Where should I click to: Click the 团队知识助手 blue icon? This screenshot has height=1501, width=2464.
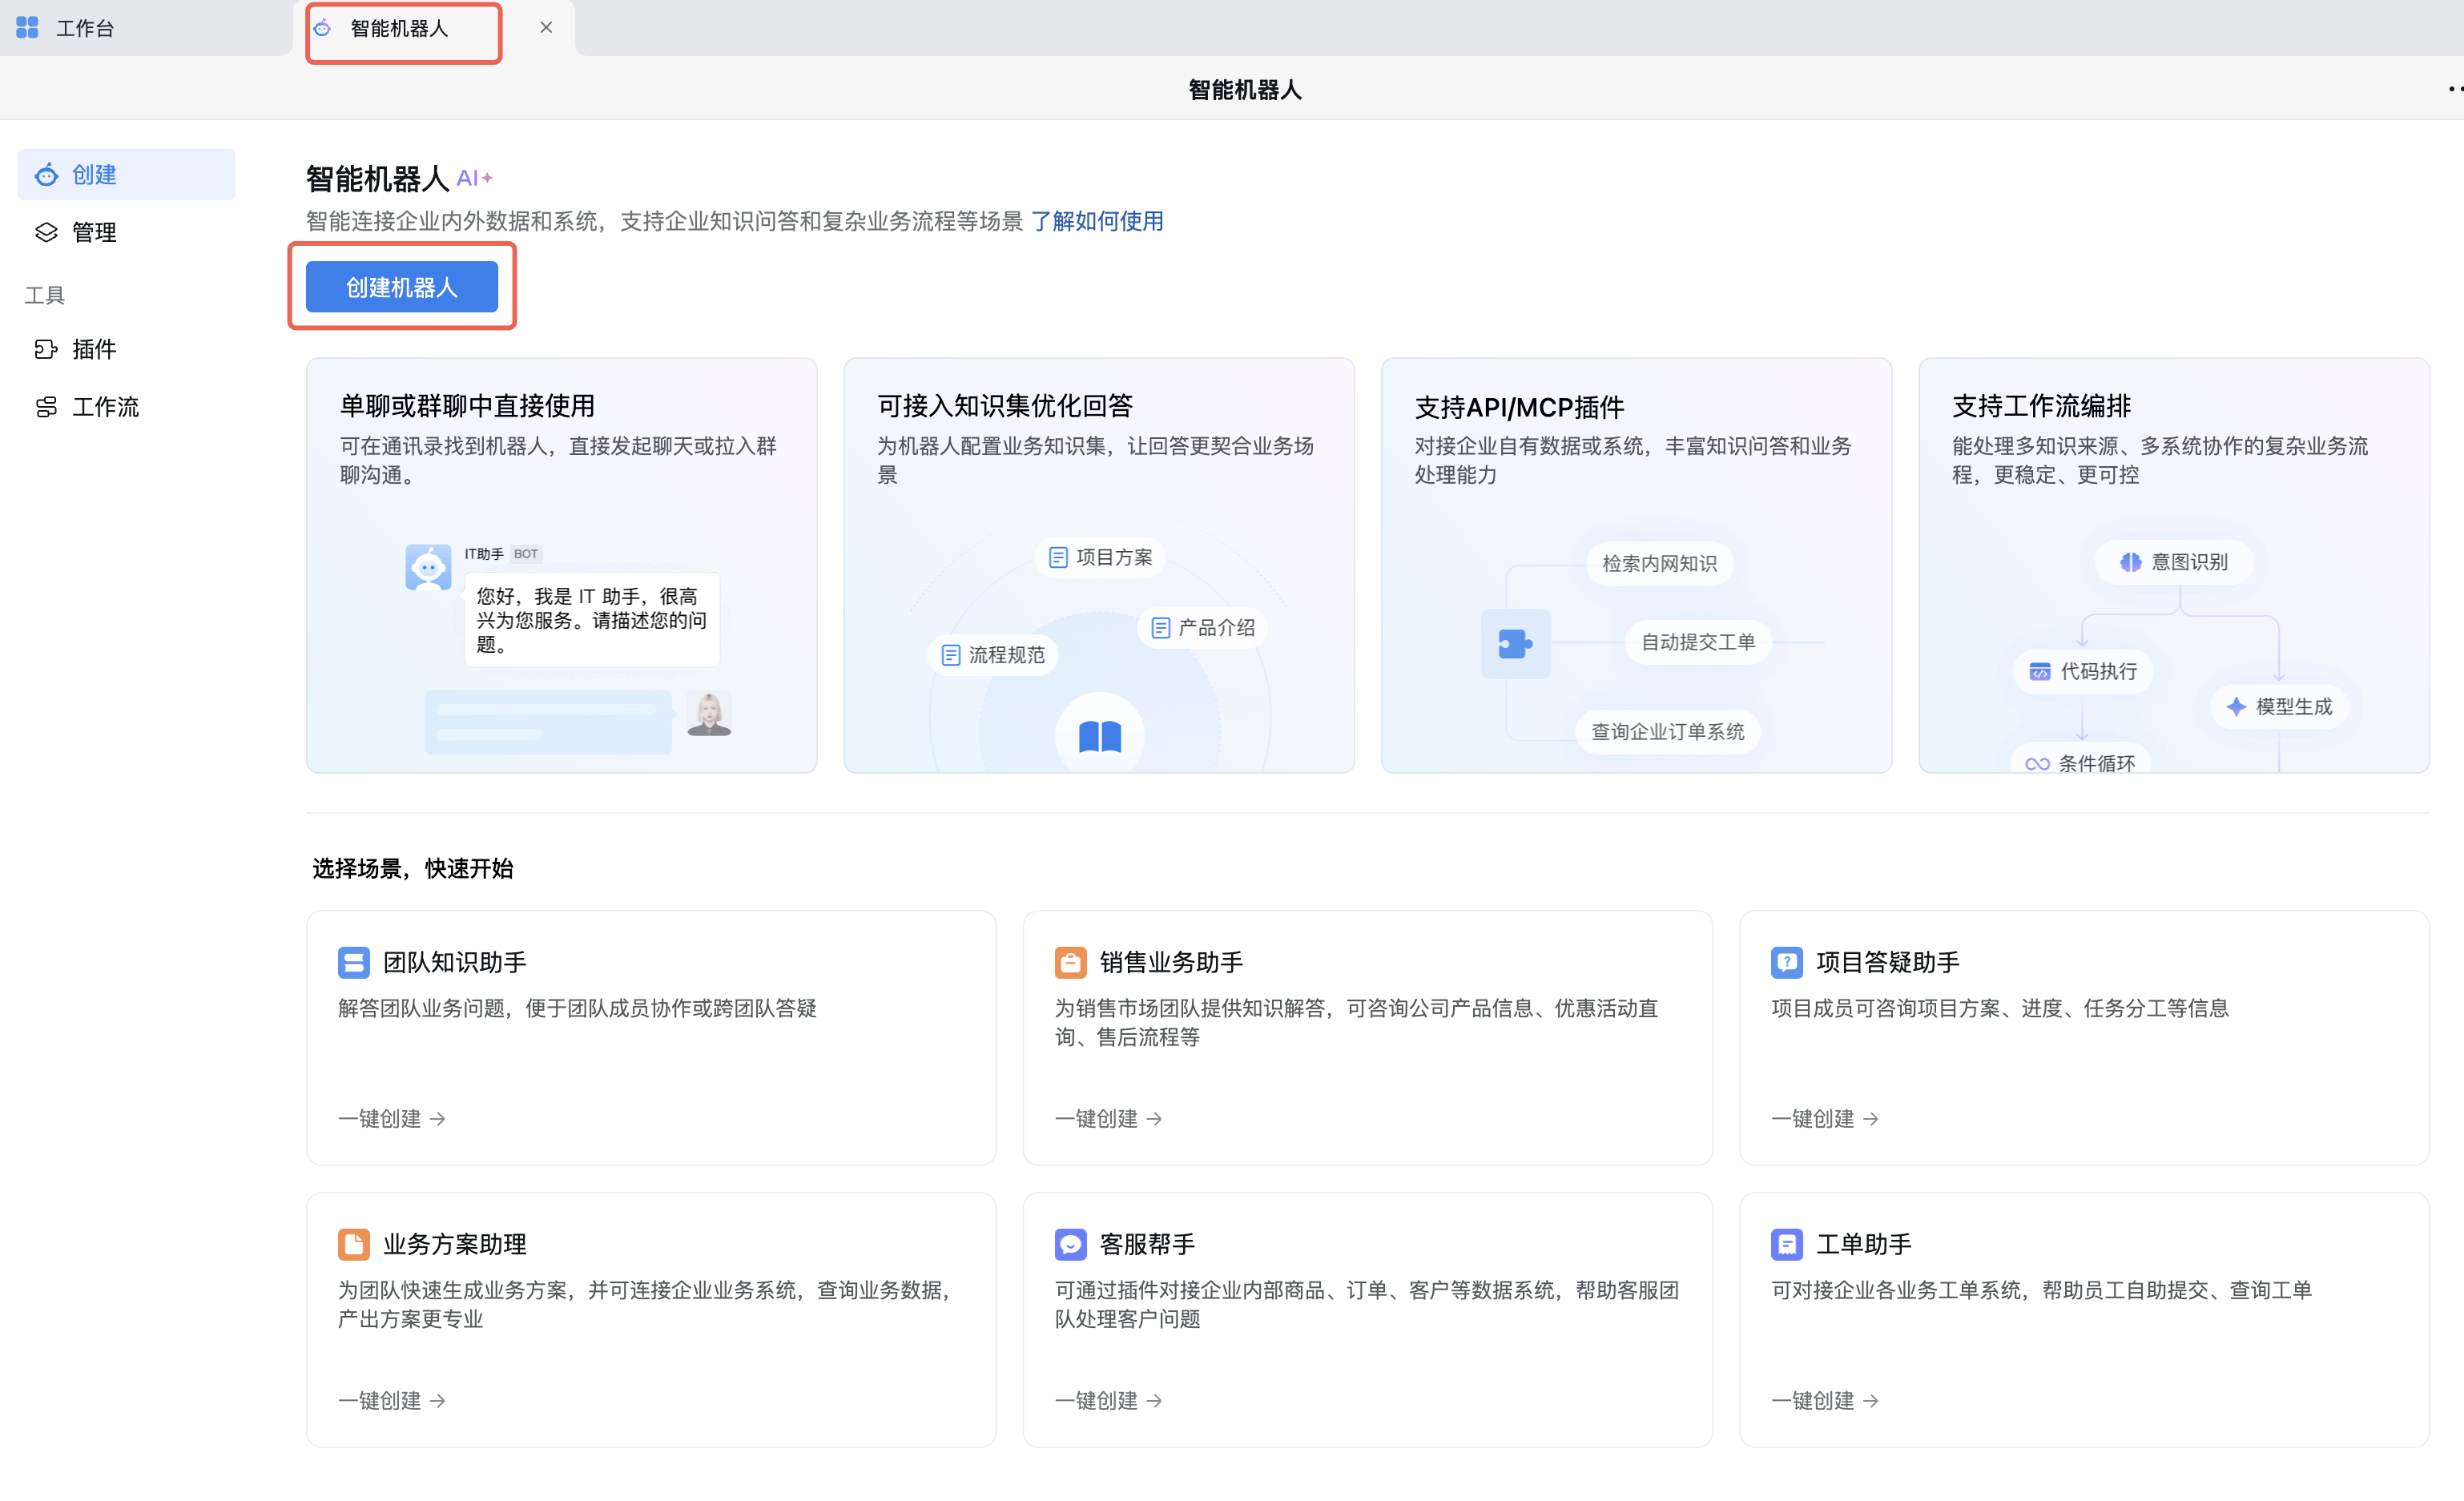353,962
